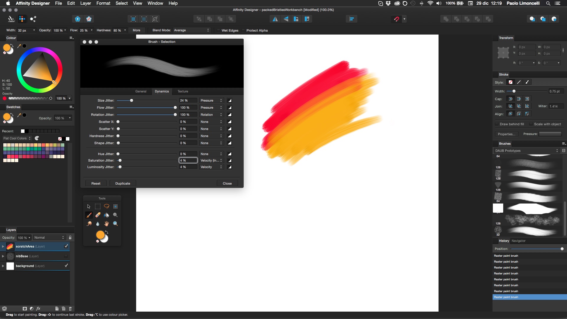
Task: Enable the Protect Alpha checkbox
Action: pos(243,30)
